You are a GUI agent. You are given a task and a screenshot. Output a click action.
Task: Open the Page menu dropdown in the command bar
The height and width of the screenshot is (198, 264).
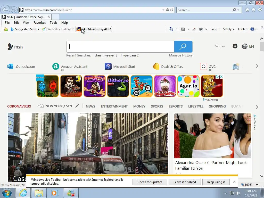pyautogui.click(x=215, y=29)
